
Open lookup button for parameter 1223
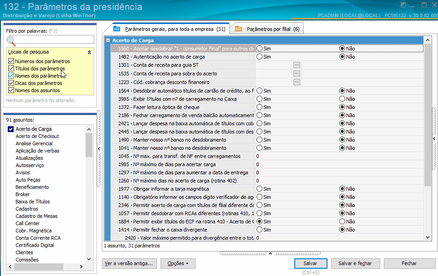pyautogui.click(x=297, y=82)
